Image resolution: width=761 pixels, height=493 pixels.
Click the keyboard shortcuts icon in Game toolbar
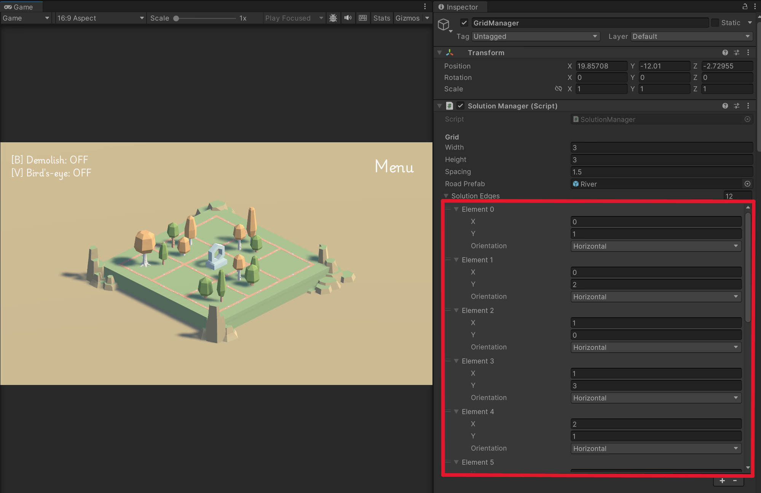coord(363,18)
